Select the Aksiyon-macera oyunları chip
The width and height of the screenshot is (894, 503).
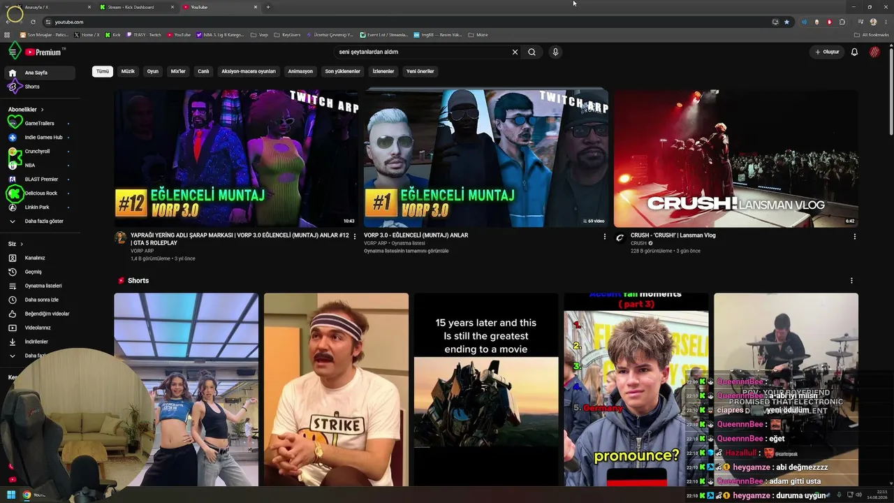point(249,71)
